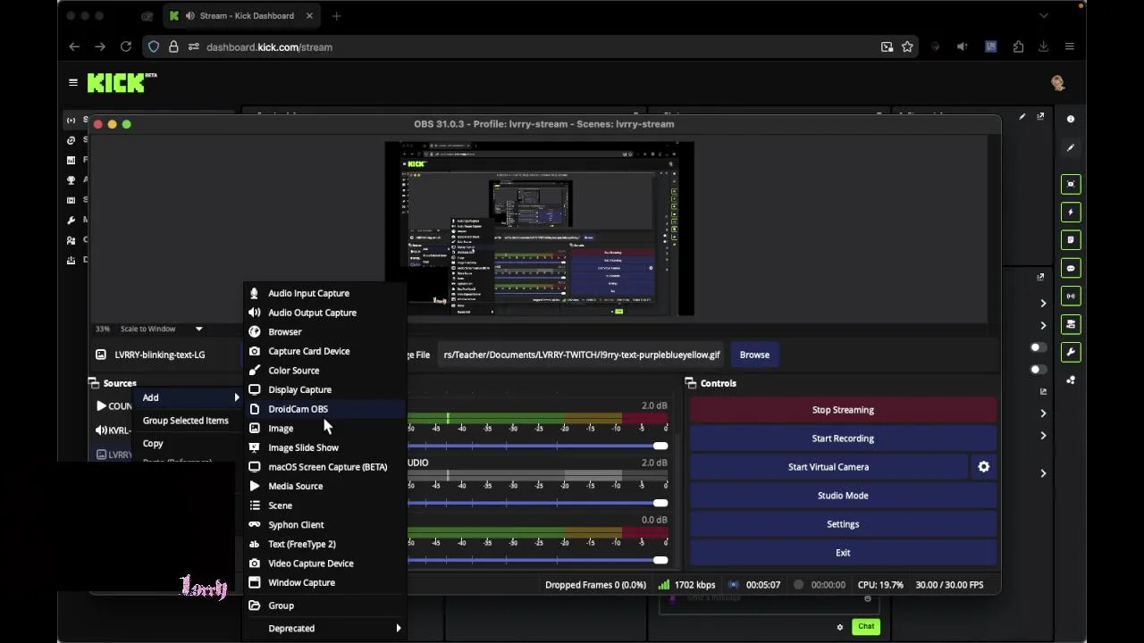Viewport: 1144px width, 643px height.
Task: Add a Scene as a source
Action: [x=324, y=505]
